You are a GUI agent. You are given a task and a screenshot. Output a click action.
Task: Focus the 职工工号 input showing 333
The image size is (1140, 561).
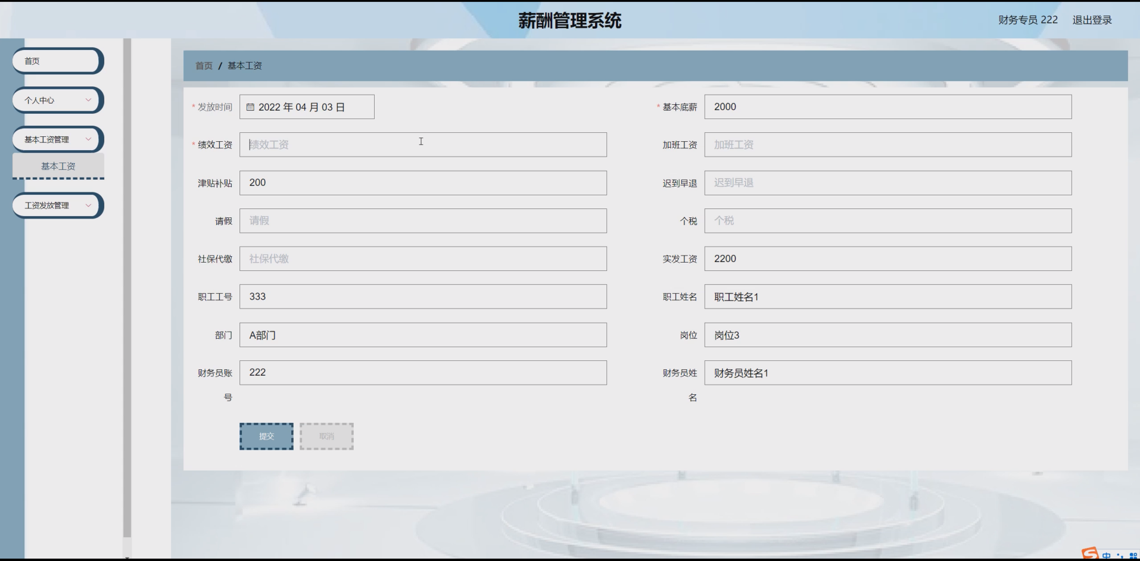coord(423,297)
